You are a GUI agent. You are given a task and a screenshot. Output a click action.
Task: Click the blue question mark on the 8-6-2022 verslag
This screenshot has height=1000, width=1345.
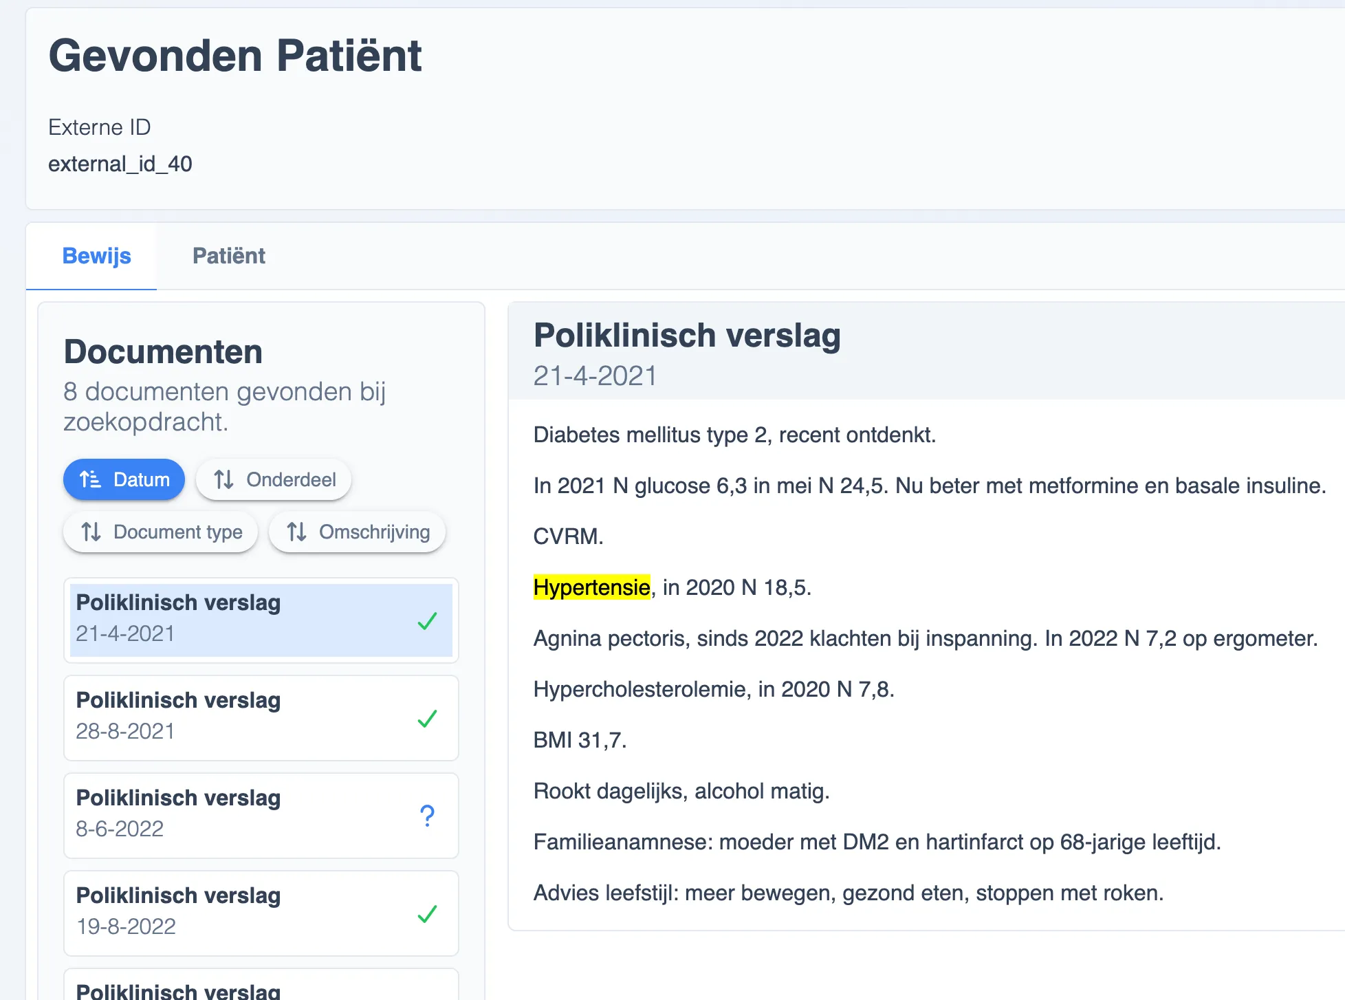(x=427, y=816)
